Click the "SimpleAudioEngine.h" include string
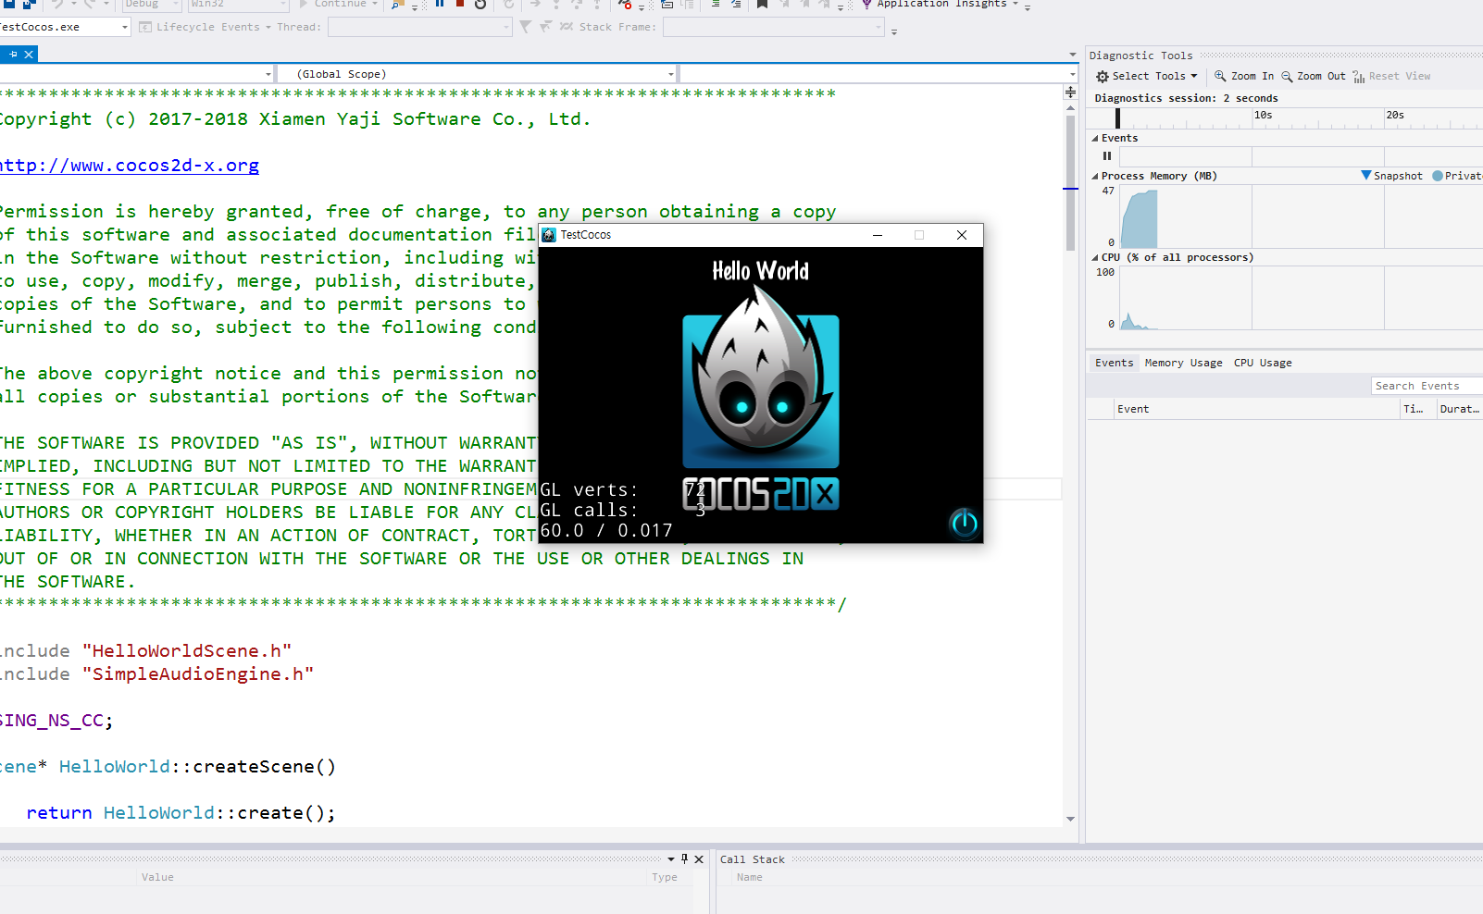This screenshot has width=1483, height=914. pyautogui.click(x=198, y=674)
